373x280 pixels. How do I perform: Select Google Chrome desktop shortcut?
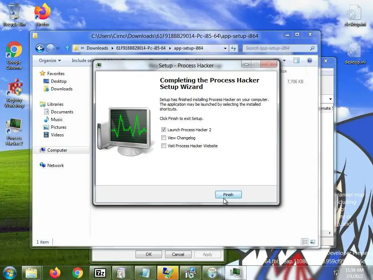[x=14, y=56]
